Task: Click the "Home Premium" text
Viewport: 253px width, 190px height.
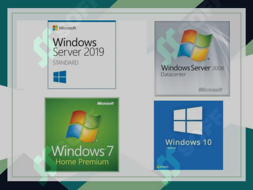Action: coord(82,162)
